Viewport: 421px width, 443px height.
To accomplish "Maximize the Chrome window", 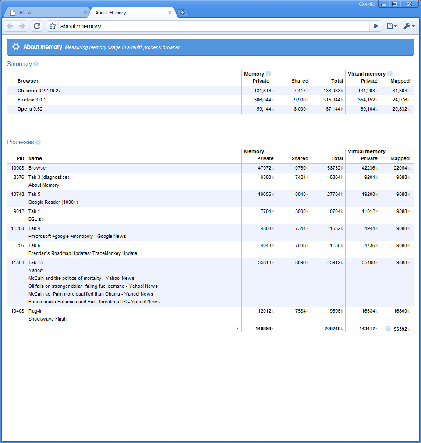I will pyautogui.click(x=395, y=4).
